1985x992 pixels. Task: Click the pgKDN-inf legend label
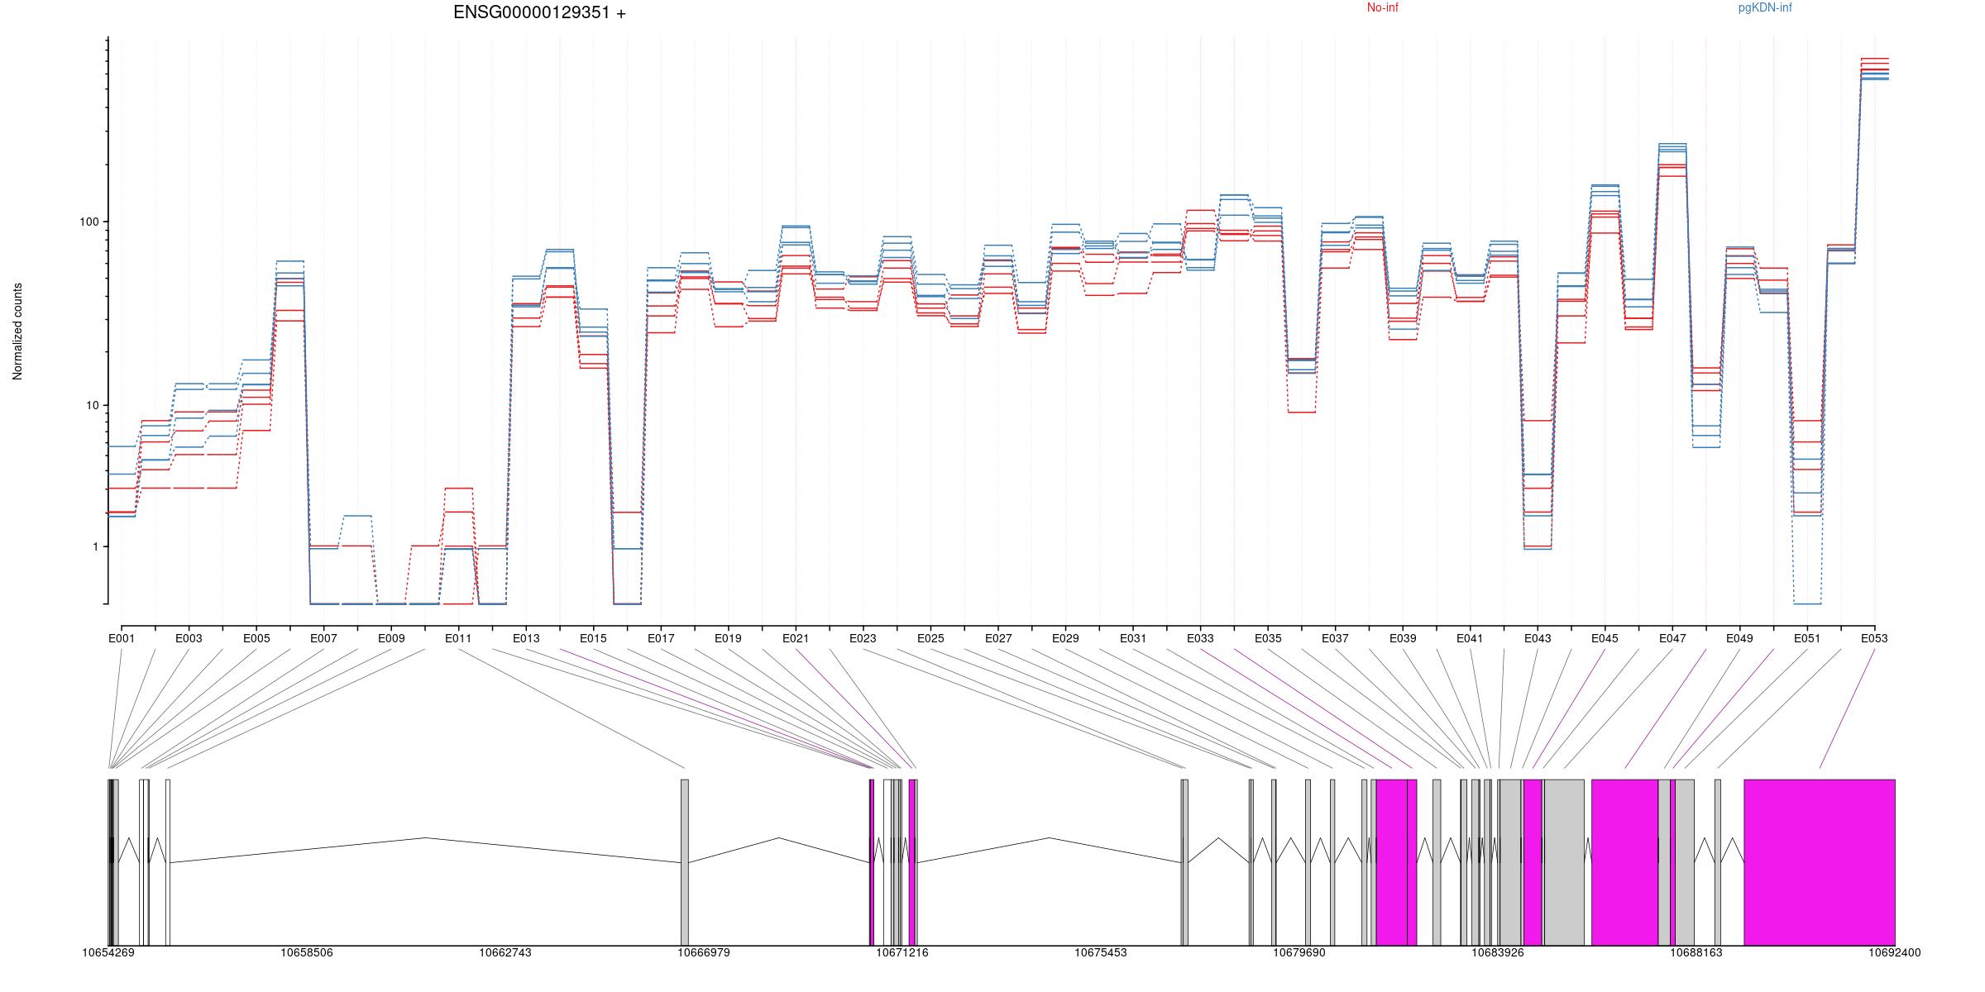[x=1765, y=8]
